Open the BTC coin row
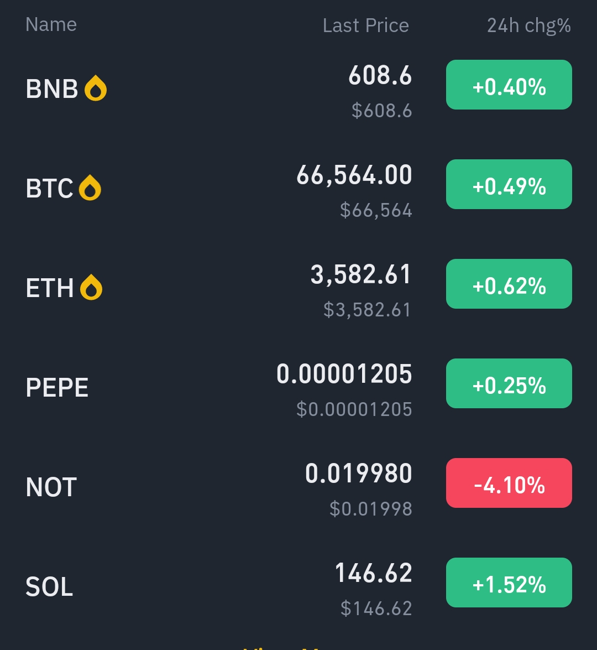 tap(49, 188)
